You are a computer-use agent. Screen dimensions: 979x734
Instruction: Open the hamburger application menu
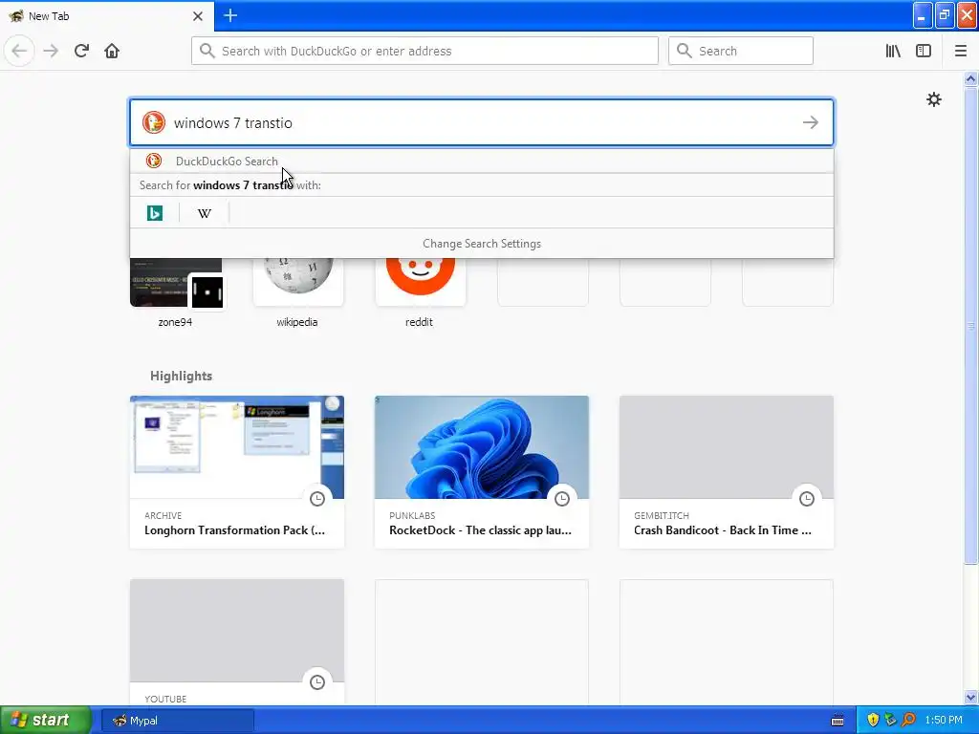coord(961,51)
